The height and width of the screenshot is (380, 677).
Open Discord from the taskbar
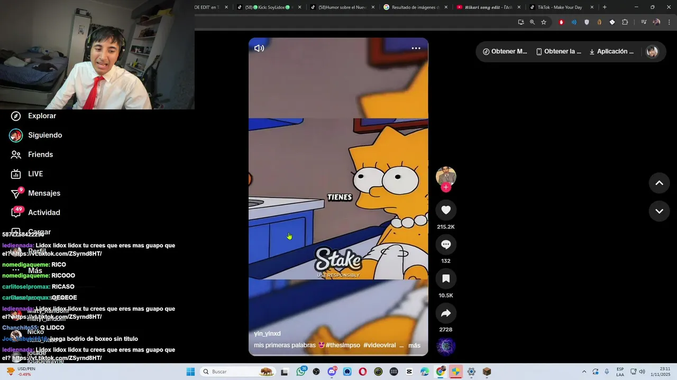coord(332,372)
